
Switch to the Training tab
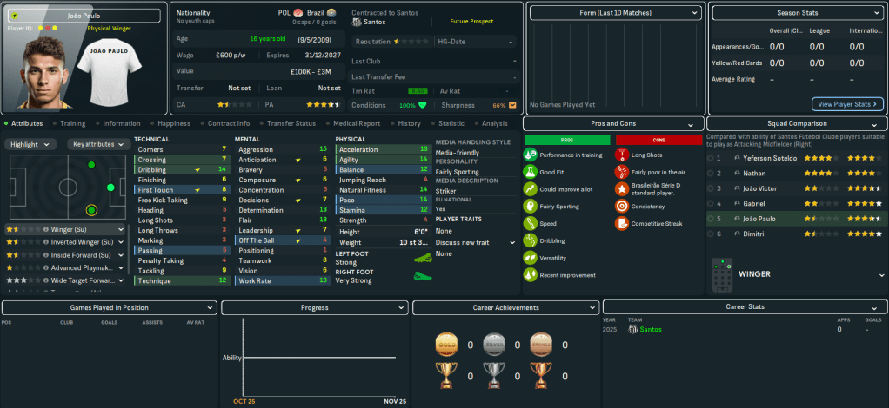pyautogui.click(x=72, y=123)
